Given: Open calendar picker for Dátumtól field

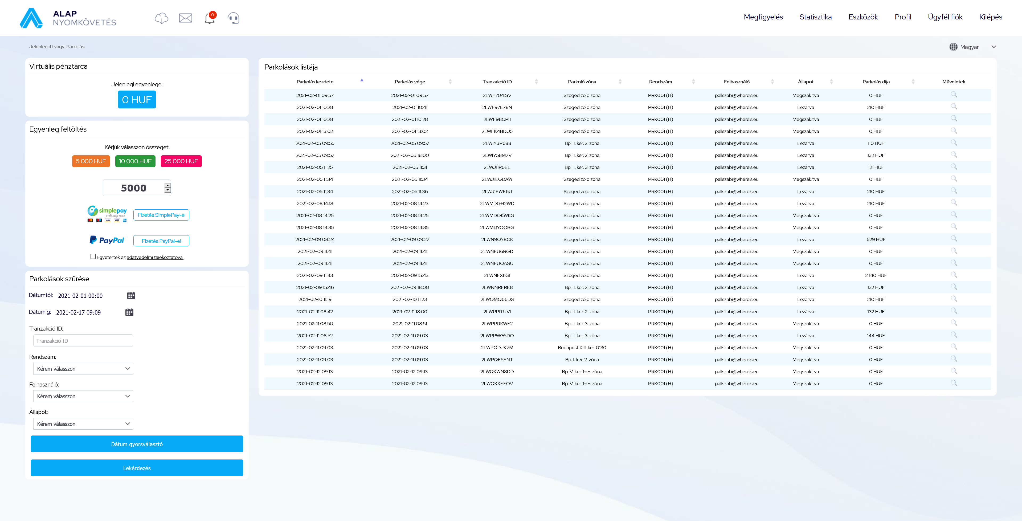Looking at the screenshot, I should coord(131,296).
